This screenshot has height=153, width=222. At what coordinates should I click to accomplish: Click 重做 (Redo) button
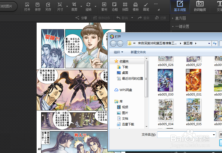click(144, 18)
